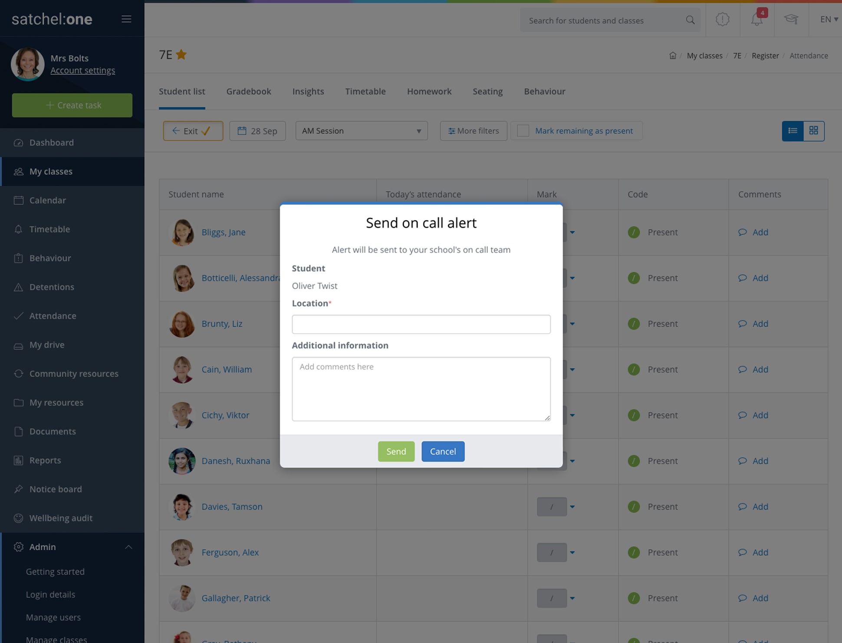Viewport: 842px width, 643px height.
Task: Click the Cancel button
Action: (x=443, y=451)
